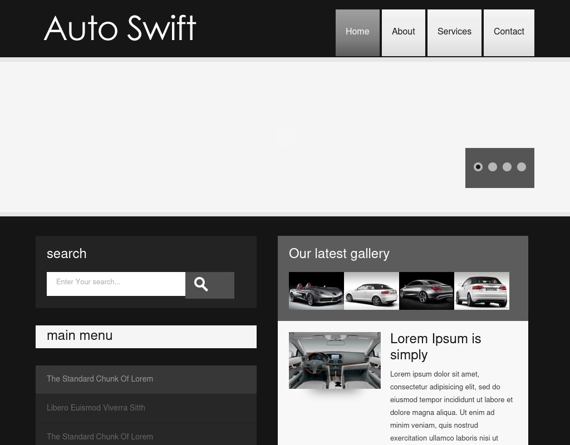Select the first slider pagination dot
The image size is (570, 445).
[x=478, y=167]
